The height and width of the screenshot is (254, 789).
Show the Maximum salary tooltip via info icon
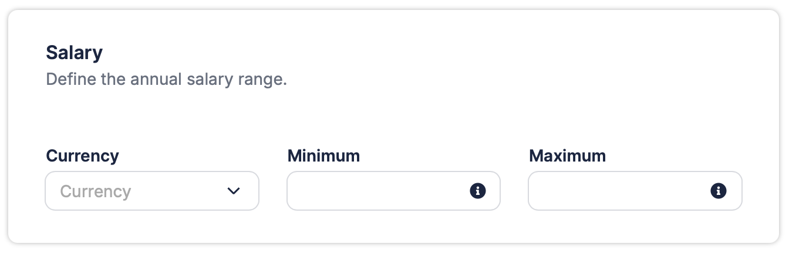point(719,191)
